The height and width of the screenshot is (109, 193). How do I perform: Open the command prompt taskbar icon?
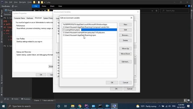tap(100, 106)
